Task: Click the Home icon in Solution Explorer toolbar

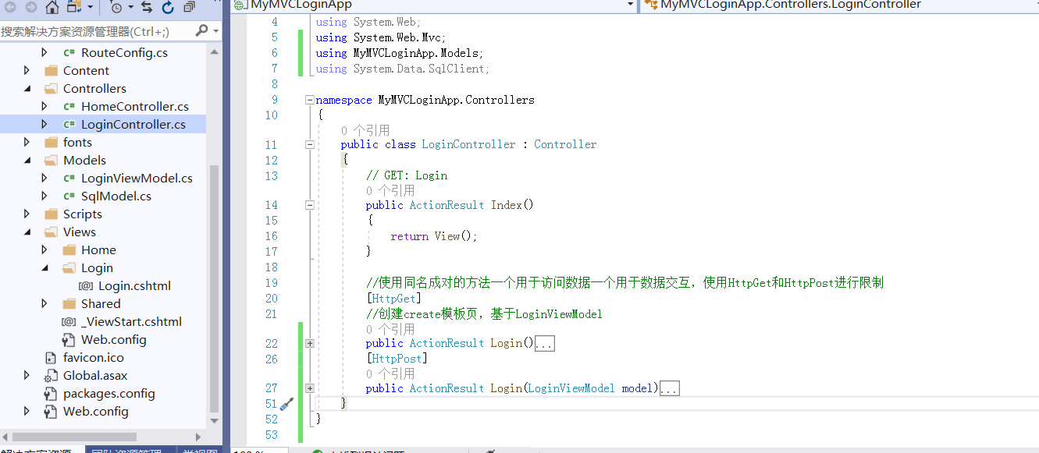Action: [x=52, y=8]
